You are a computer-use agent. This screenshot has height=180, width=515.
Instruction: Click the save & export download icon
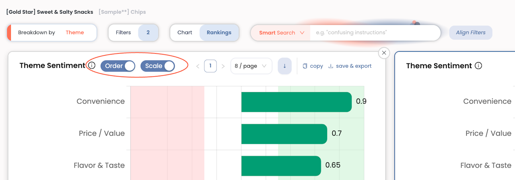click(331, 66)
